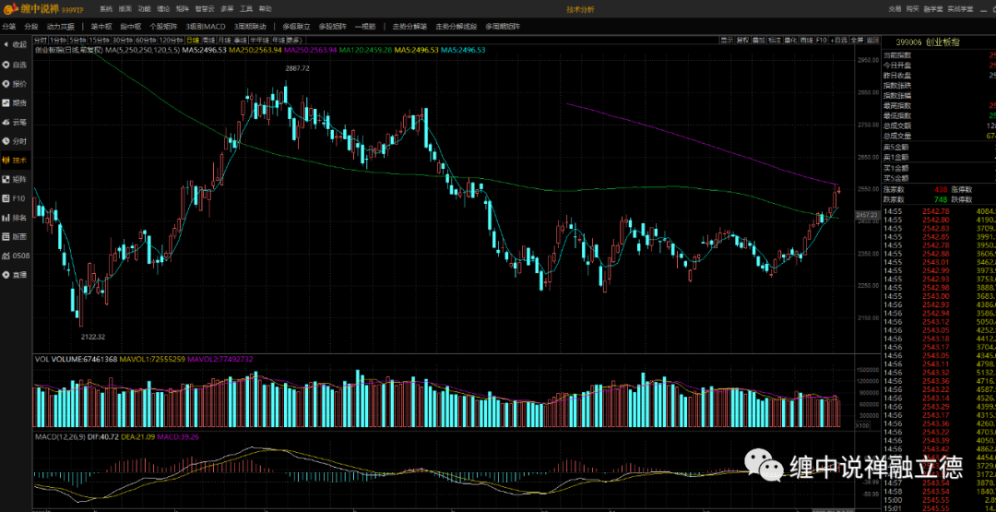Toggle 全屏 fullscreen chart button
996x512 pixels.
tap(857, 40)
